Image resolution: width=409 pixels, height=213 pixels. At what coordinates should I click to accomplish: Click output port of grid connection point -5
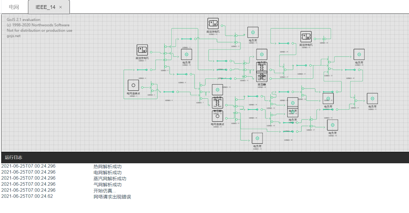pos(142,87)
